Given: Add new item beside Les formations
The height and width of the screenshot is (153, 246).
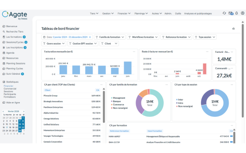Looking at the screenshot, I should 25,37.
